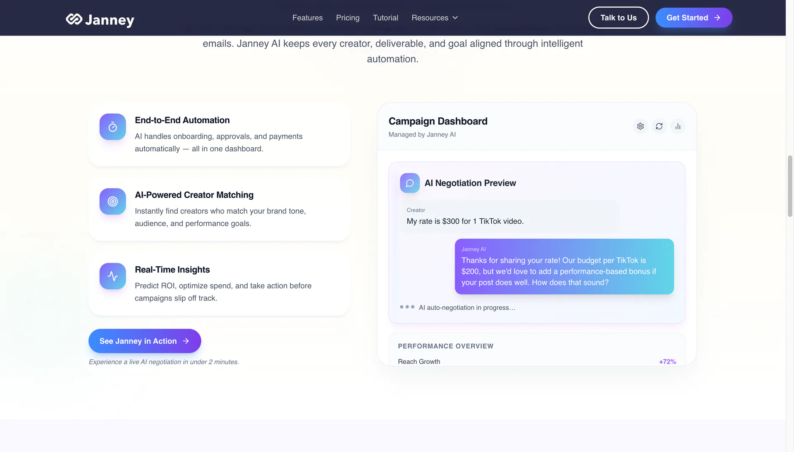Open the bar chart analytics icon
Image resolution: width=794 pixels, height=452 pixels.
[678, 126]
